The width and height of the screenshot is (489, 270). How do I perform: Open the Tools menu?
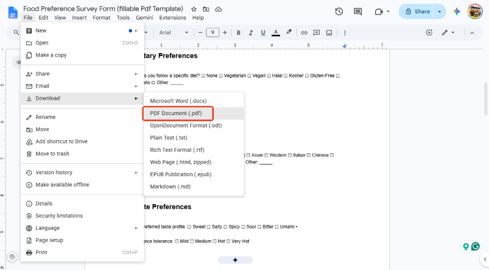tap(123, 18)
